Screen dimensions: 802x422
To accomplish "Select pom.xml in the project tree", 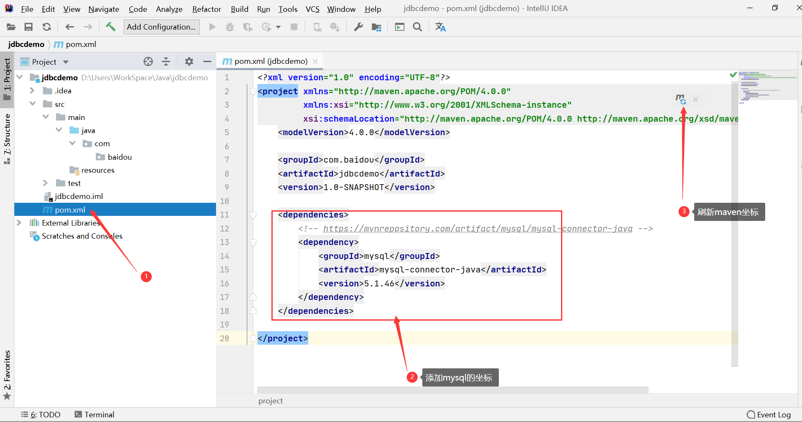I will [115, 210].
